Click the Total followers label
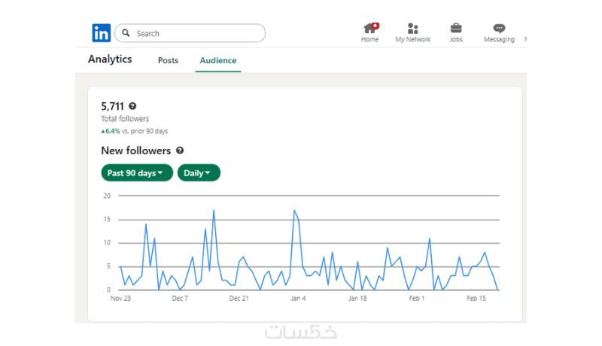 (125, 119)
